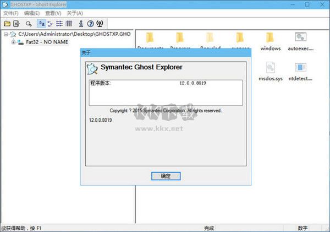Click the 关于 dialog title bar
330x232 pixels.
(x=166, y=52)
